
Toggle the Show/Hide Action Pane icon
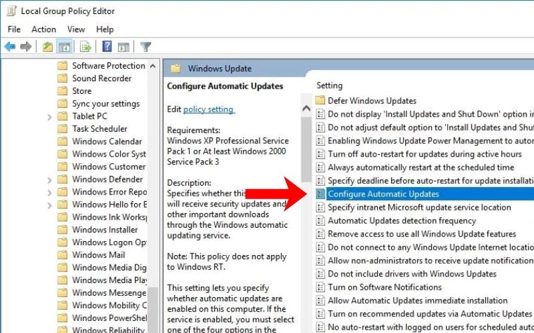click(x=123, y=47)
